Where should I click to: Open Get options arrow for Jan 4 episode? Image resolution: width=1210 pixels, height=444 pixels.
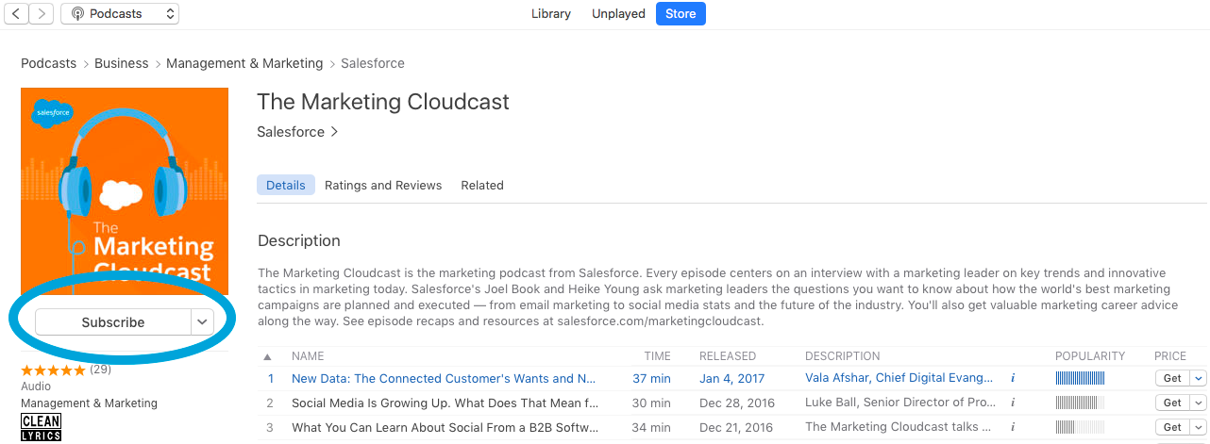pos(1199,378)
